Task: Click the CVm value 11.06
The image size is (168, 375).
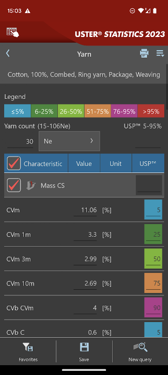Action: click(x=85, y=210)
